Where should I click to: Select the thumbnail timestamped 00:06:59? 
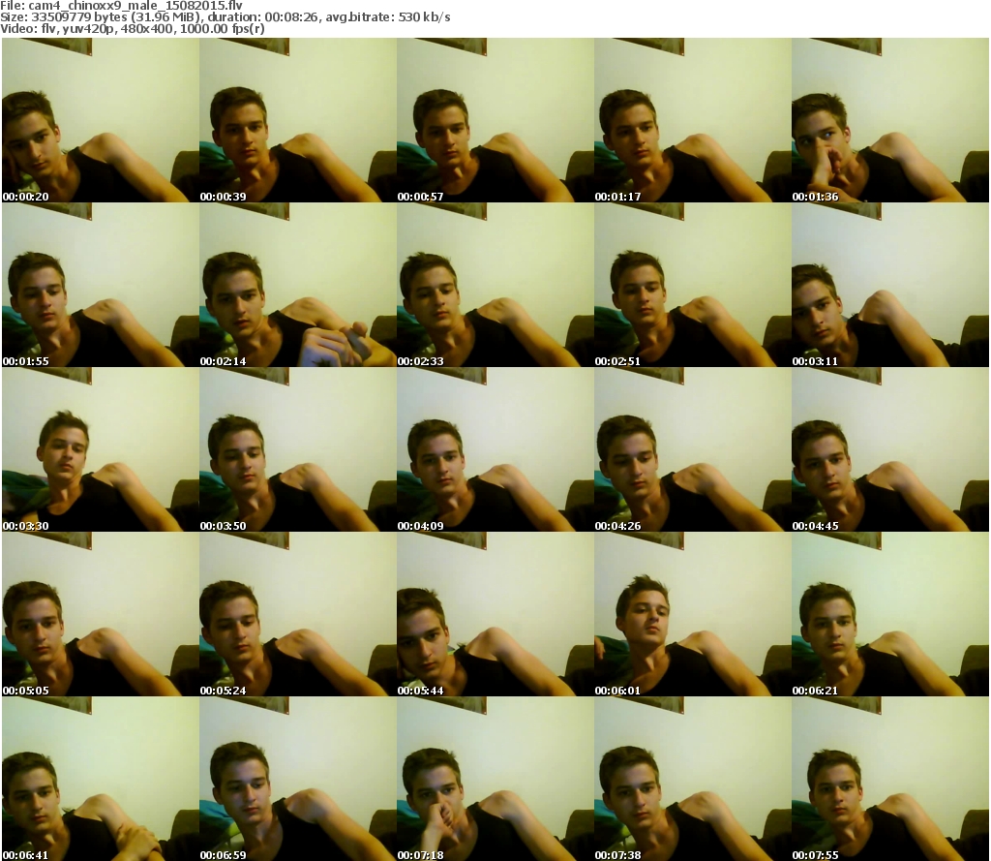[298, 779]
